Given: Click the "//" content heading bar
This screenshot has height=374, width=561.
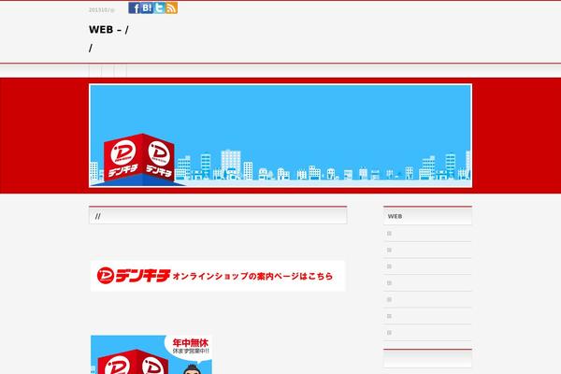Looking at the screenshot, I should pyautogui.click(x=218, y=216).
